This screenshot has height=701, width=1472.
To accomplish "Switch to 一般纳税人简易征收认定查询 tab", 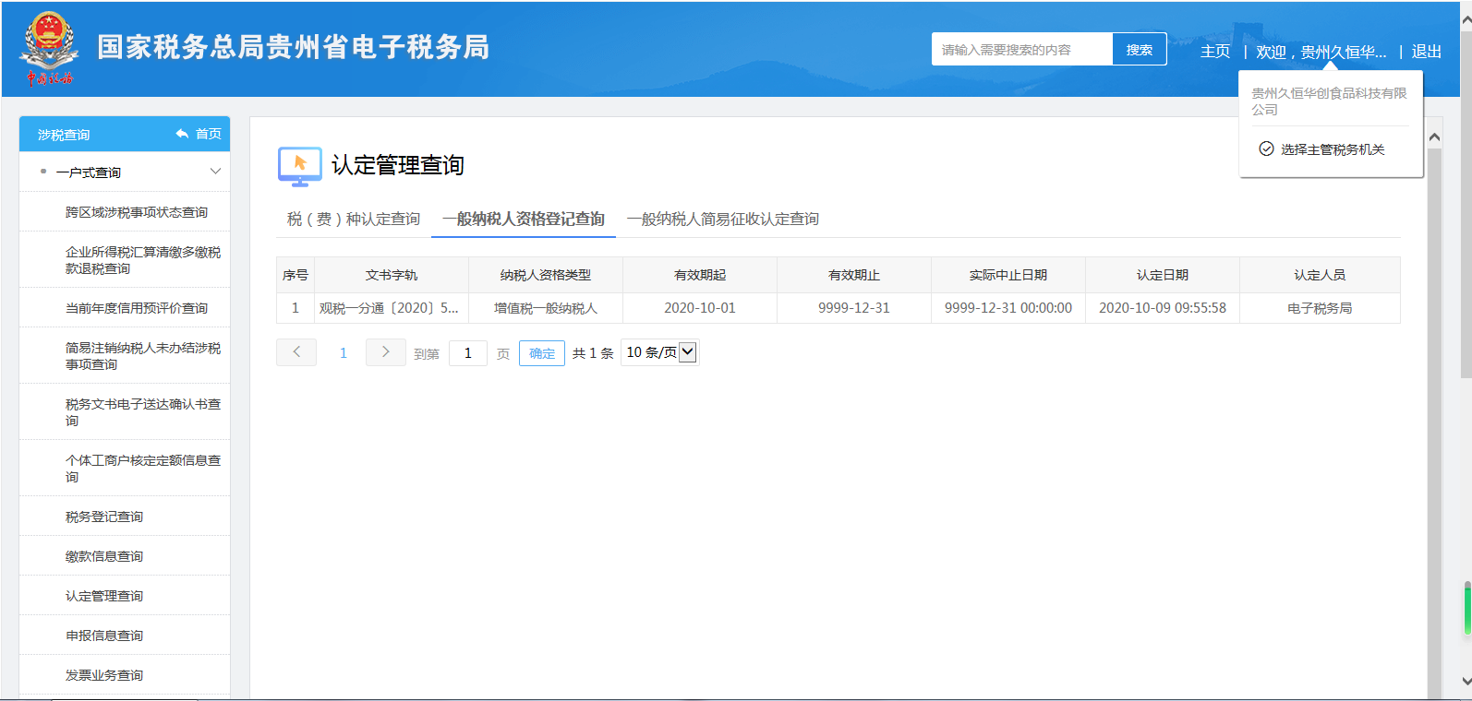I will (722, 219).
